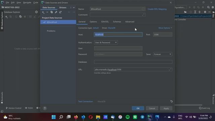
Task: Open Windows Start menu
Action: pos(54,117)
